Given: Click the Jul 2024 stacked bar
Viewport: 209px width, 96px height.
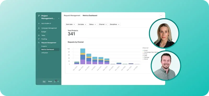Looking at the screenshot, I should tap(95, 60).
